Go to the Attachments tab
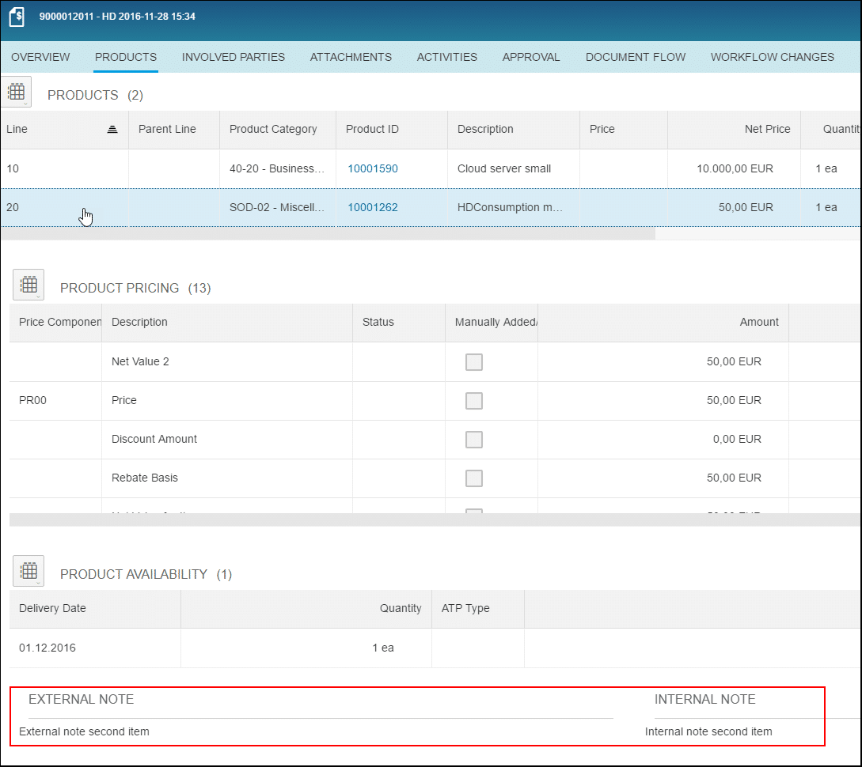 click(x=351, y=57)
